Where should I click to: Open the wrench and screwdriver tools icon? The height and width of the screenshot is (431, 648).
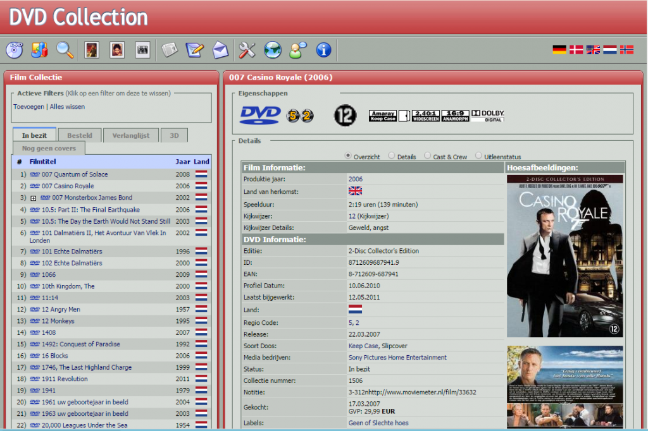247,49
